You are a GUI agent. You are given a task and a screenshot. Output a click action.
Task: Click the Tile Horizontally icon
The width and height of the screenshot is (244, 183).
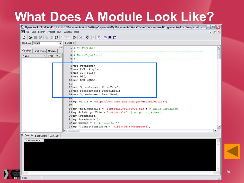pos(110,37)
